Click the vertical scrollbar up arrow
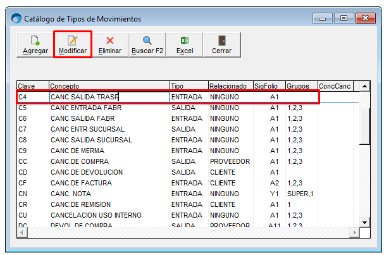384x255 pixels. (364, 86)
